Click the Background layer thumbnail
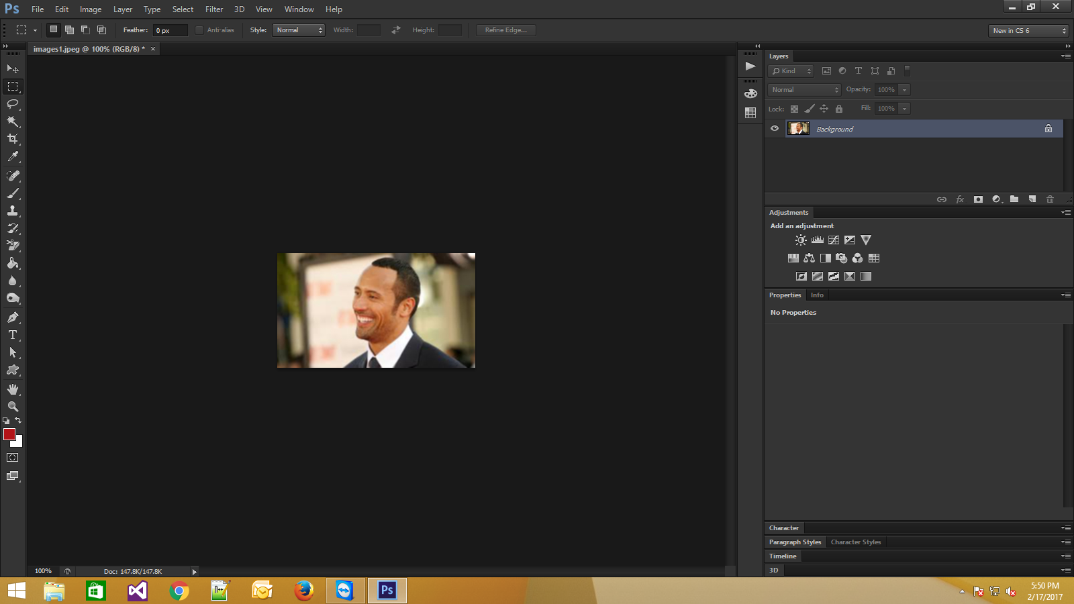Viewport: 1074px width, 604px height. (x=798, y=128)
